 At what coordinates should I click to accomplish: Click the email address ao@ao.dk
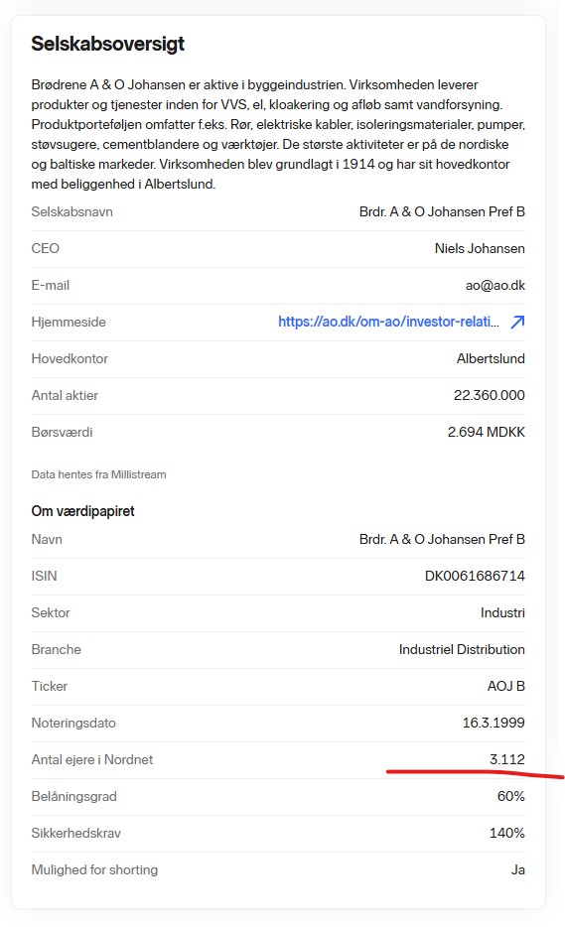pos(495,285)
